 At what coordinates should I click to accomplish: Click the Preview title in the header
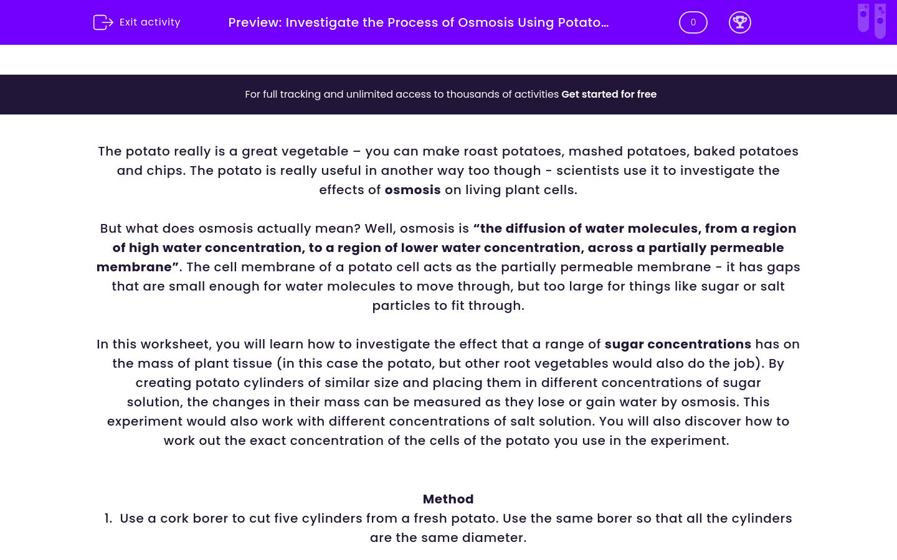click(418, 22)
